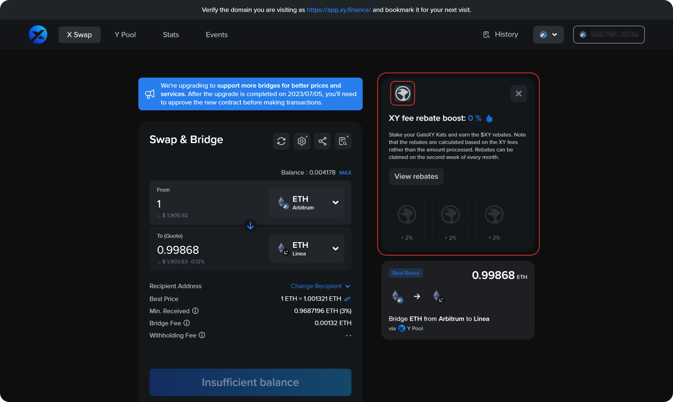
Task: Open the app.xy.finance verification link
Action: (x=339, y=9)
